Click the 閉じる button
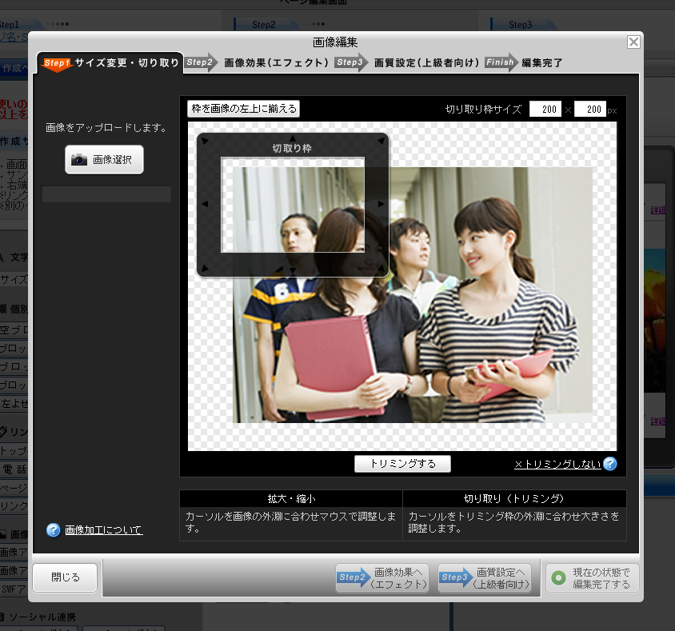Viewport: 675px width, 631px height. 65,577
